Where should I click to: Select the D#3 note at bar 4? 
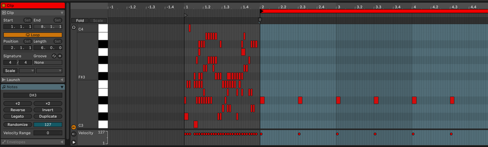click(x=414, y=100)
